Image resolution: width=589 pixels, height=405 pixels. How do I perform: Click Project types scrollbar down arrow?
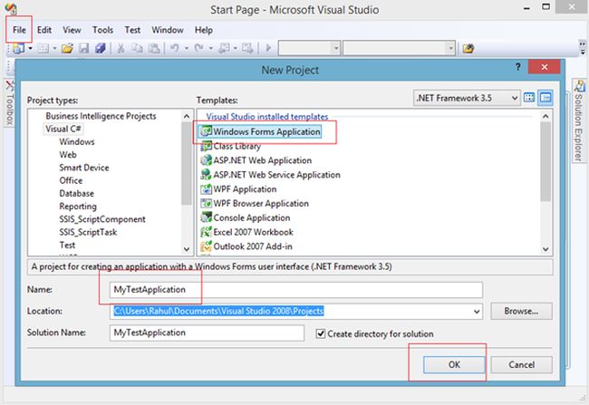tap(187, 249)
